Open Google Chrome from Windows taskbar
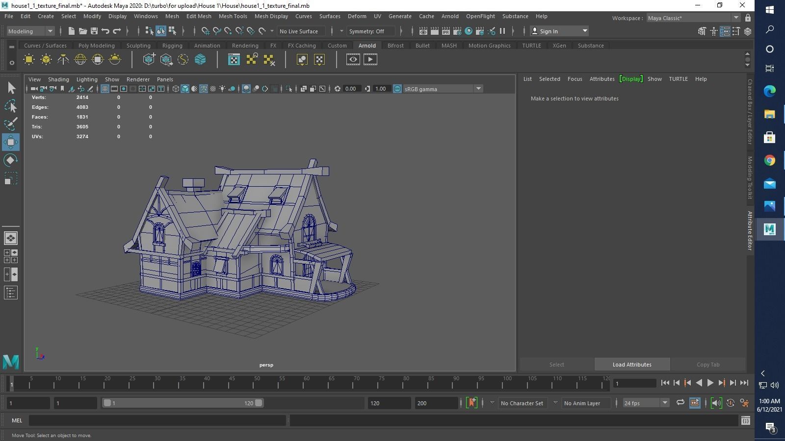 tap(769, 160)
